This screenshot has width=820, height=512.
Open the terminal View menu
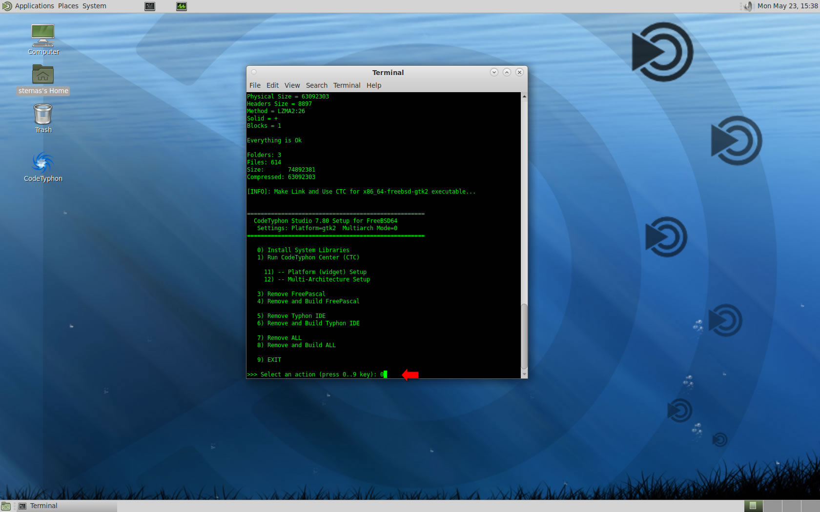click(292, 85)
